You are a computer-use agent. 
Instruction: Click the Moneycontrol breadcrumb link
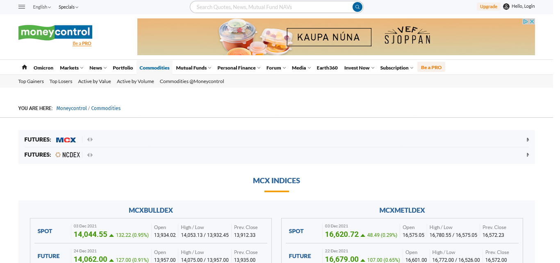coord(71,108)
